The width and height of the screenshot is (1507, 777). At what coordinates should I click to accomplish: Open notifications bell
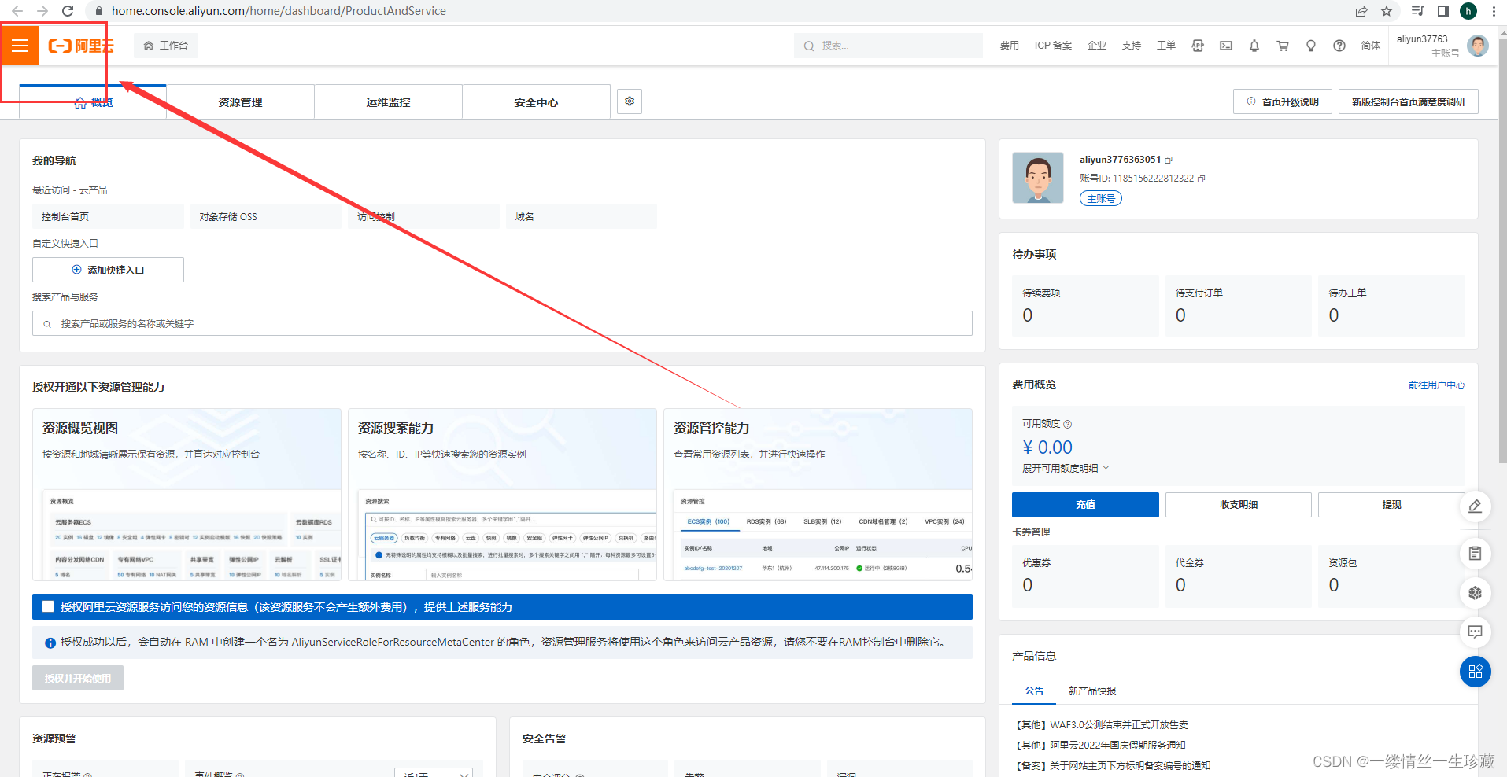(x=1254, y=46)
